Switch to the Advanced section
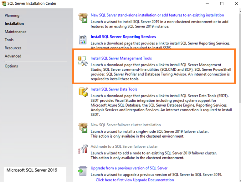 [x=13, y=56]
